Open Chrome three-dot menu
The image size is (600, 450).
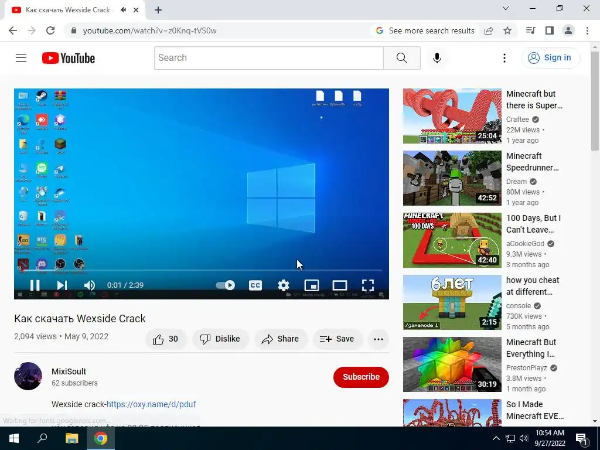587,30
